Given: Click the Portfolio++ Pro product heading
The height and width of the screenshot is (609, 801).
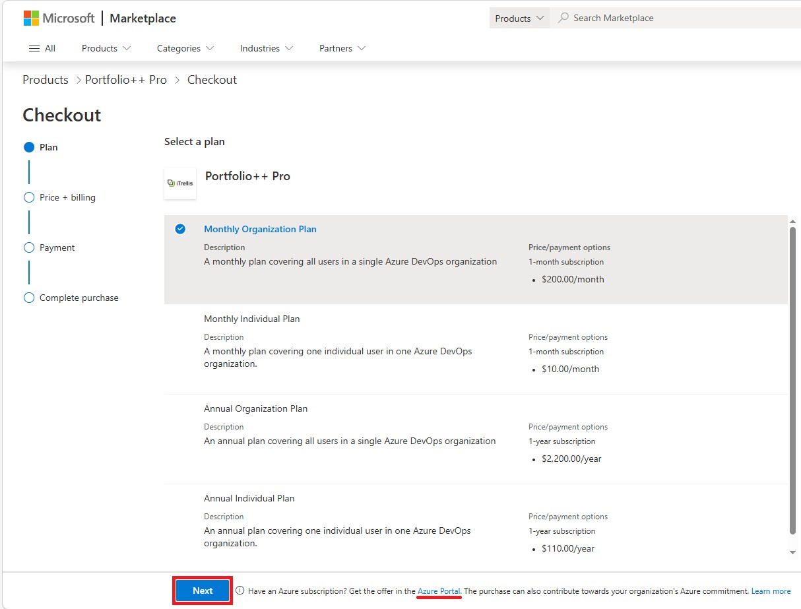Looking at the screenshot, I should coord(247,176).
